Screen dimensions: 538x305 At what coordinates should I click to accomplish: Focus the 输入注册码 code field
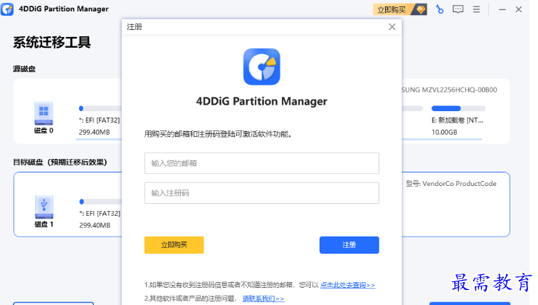click(x=262, y=193)
